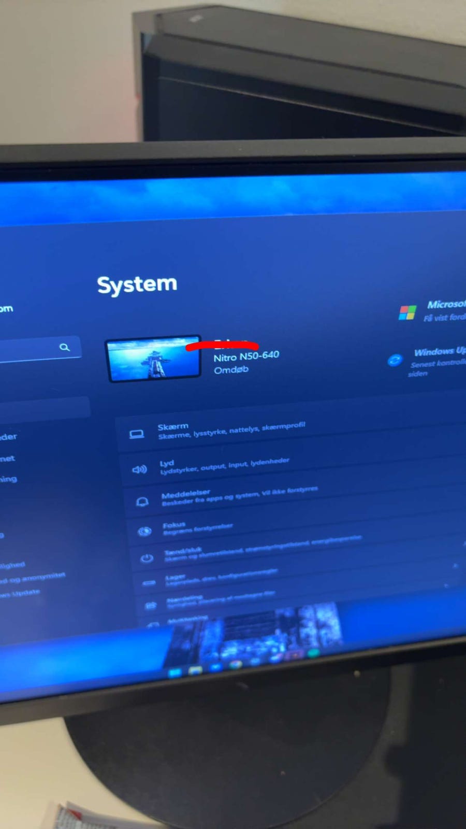Open the Start button on the taskbar
This screenshot has height=829, width=466.
[x=174, y=673]
